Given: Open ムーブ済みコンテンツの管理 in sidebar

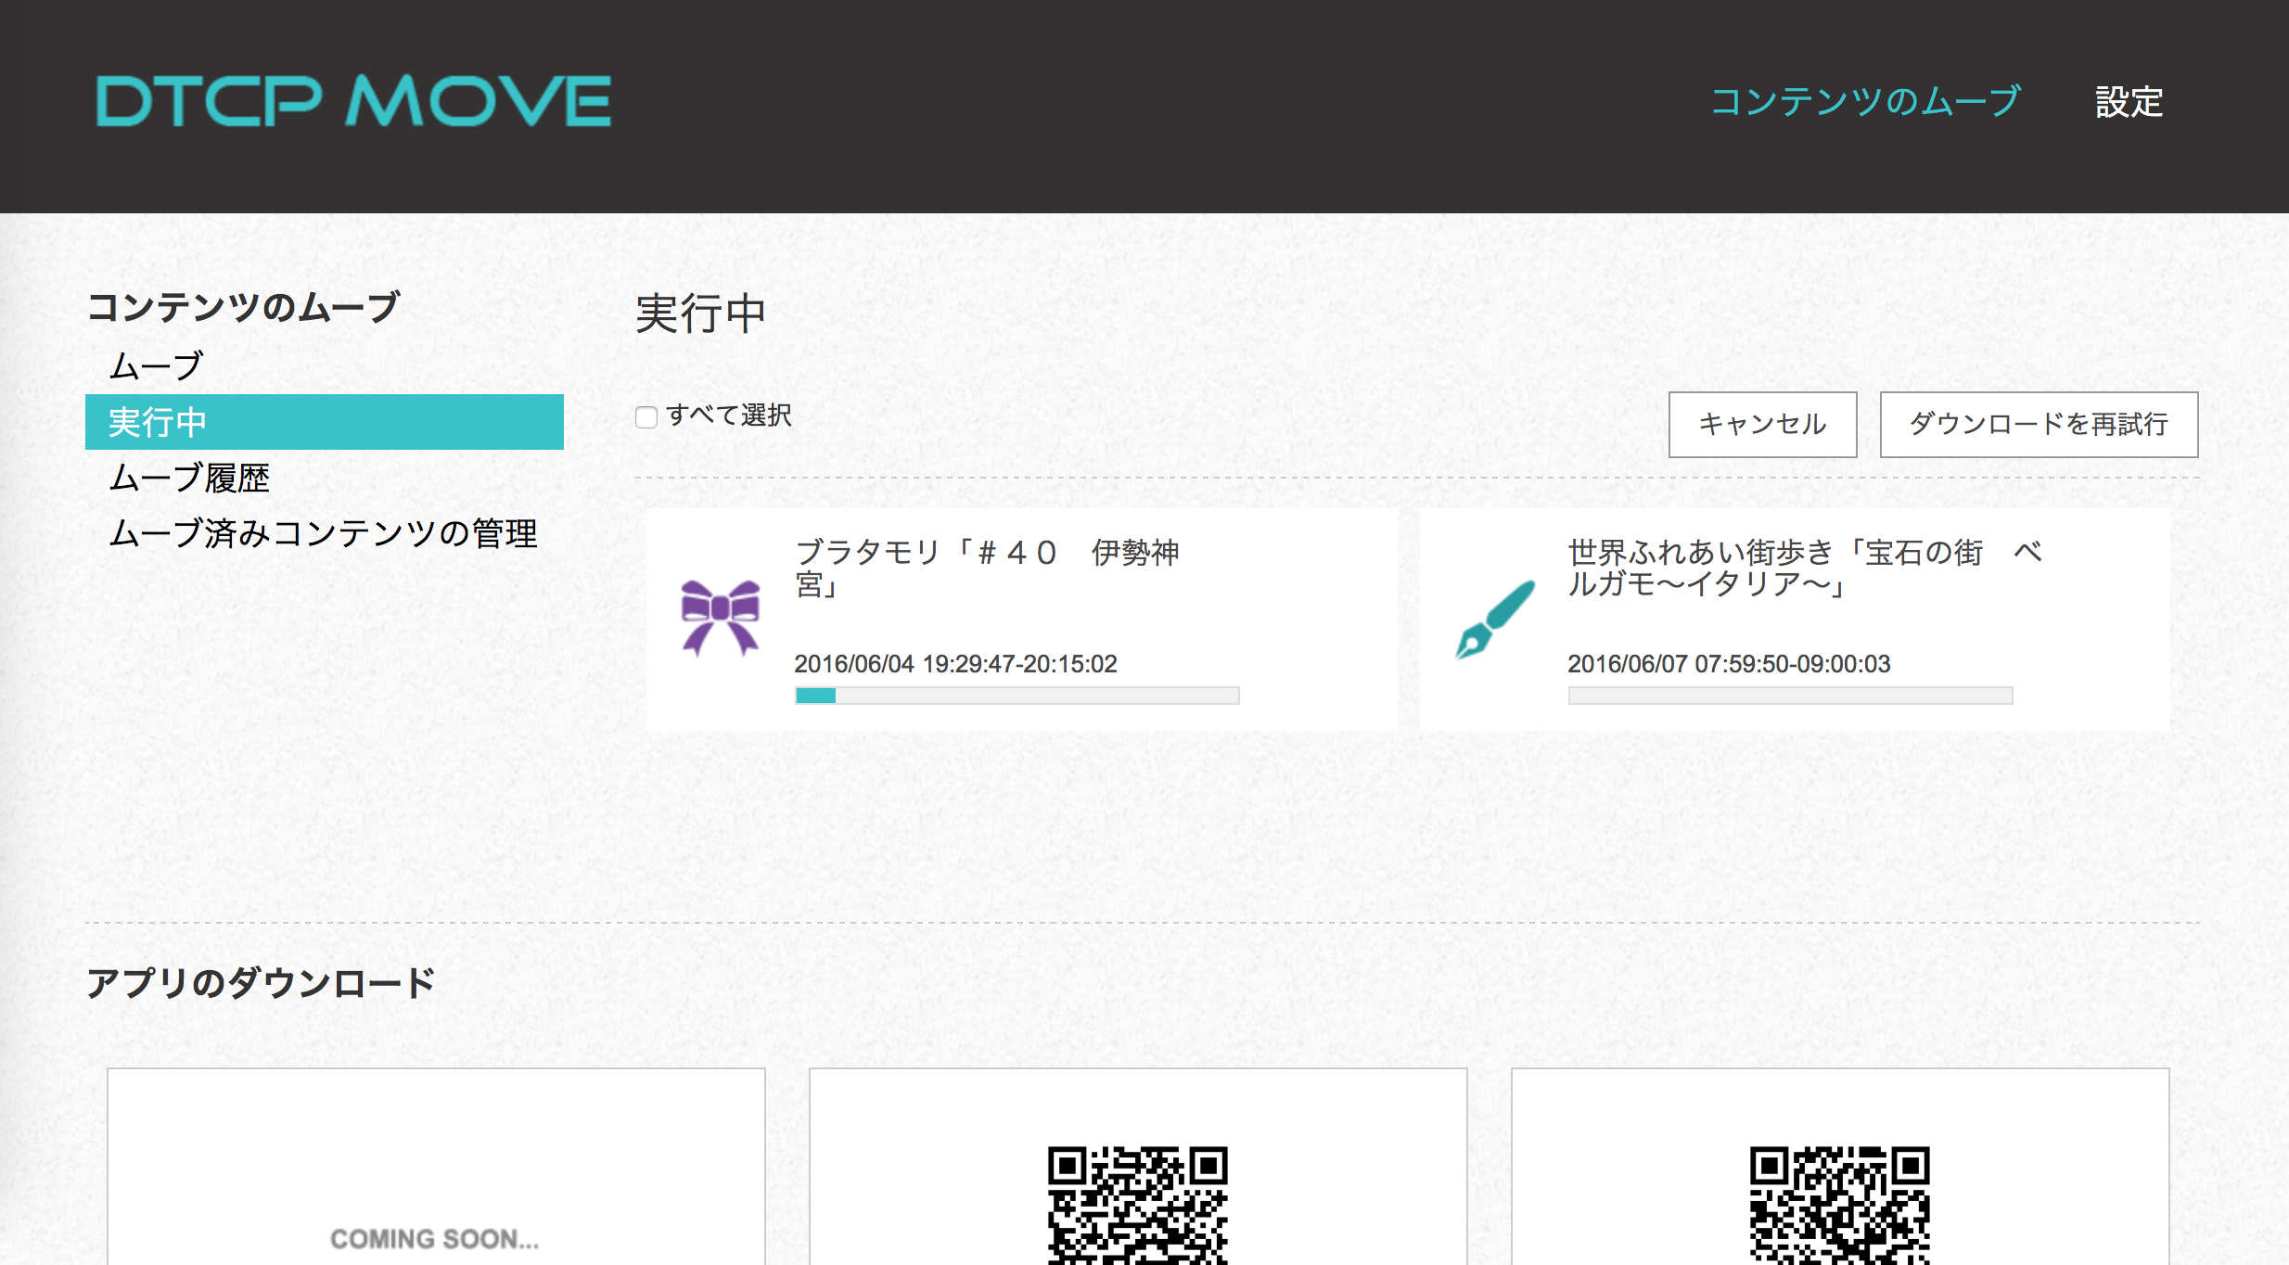Looking at the screenshot, I should (325, 533).
